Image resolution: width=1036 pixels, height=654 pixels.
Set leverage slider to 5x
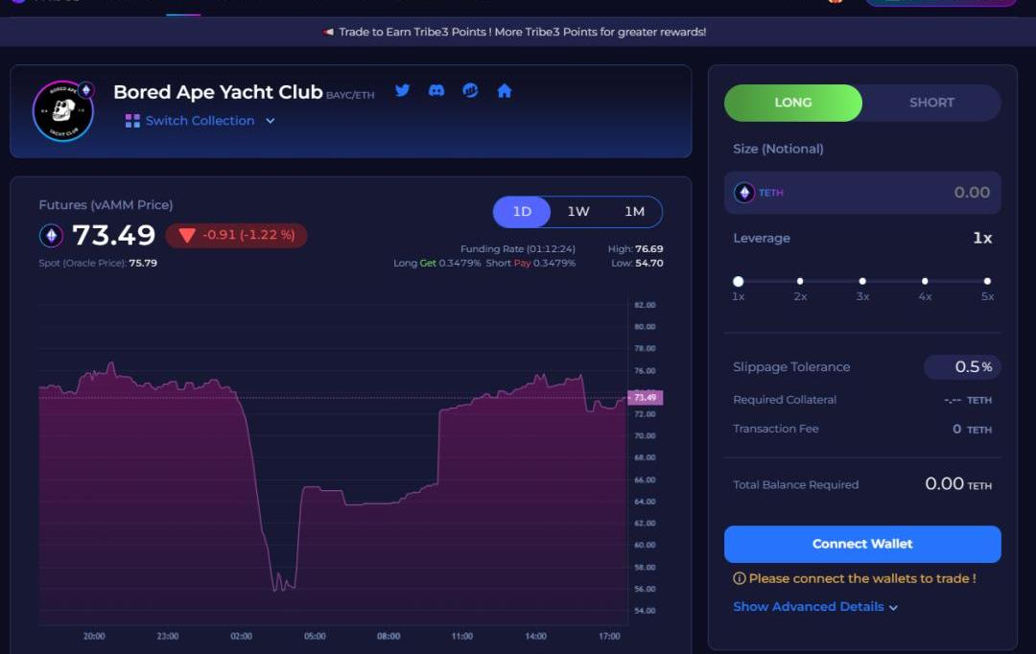pyautogui.click(x=987, y=281)
